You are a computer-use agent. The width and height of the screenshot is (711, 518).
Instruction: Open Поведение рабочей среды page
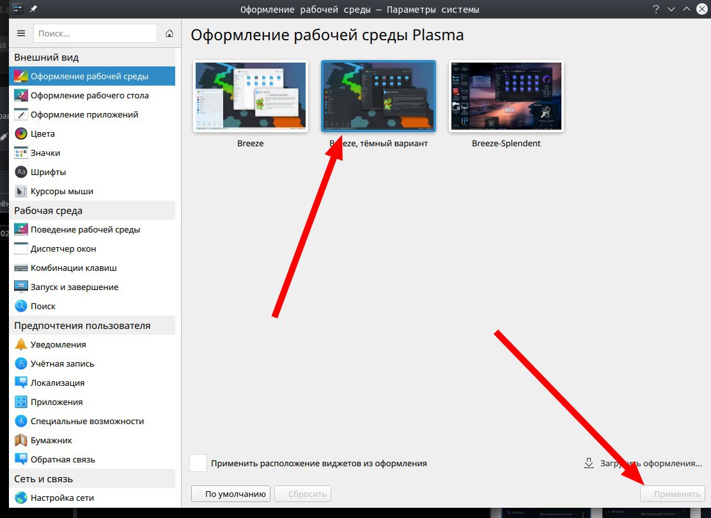coord(92,229)
